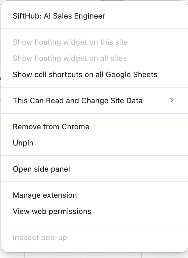View web permissions for the extension
Image resolution: width=188 pixels, height=258 pixels.
pyautogui.click(x=52, y=211)
